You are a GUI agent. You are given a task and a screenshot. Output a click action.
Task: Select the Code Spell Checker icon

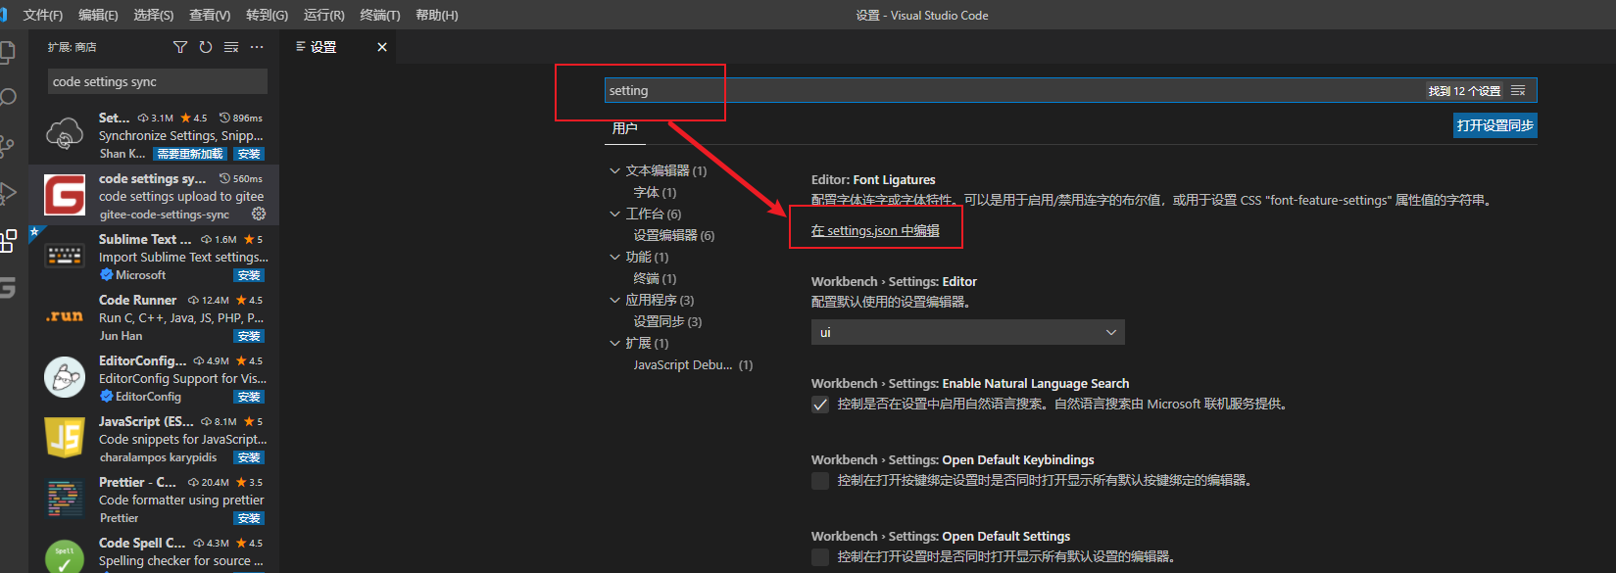(65, 557)
